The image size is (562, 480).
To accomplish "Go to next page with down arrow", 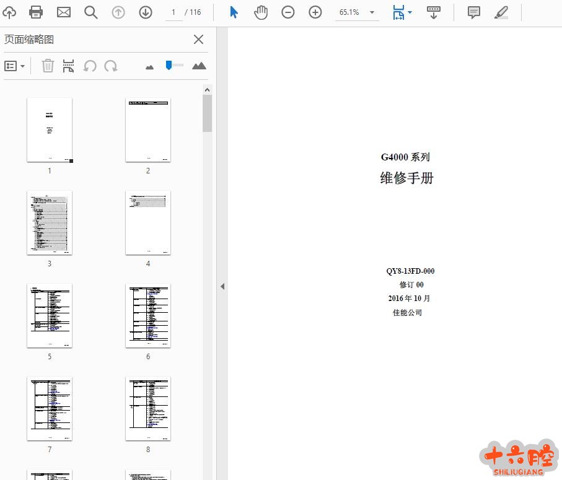I will [x=146, y=12].
